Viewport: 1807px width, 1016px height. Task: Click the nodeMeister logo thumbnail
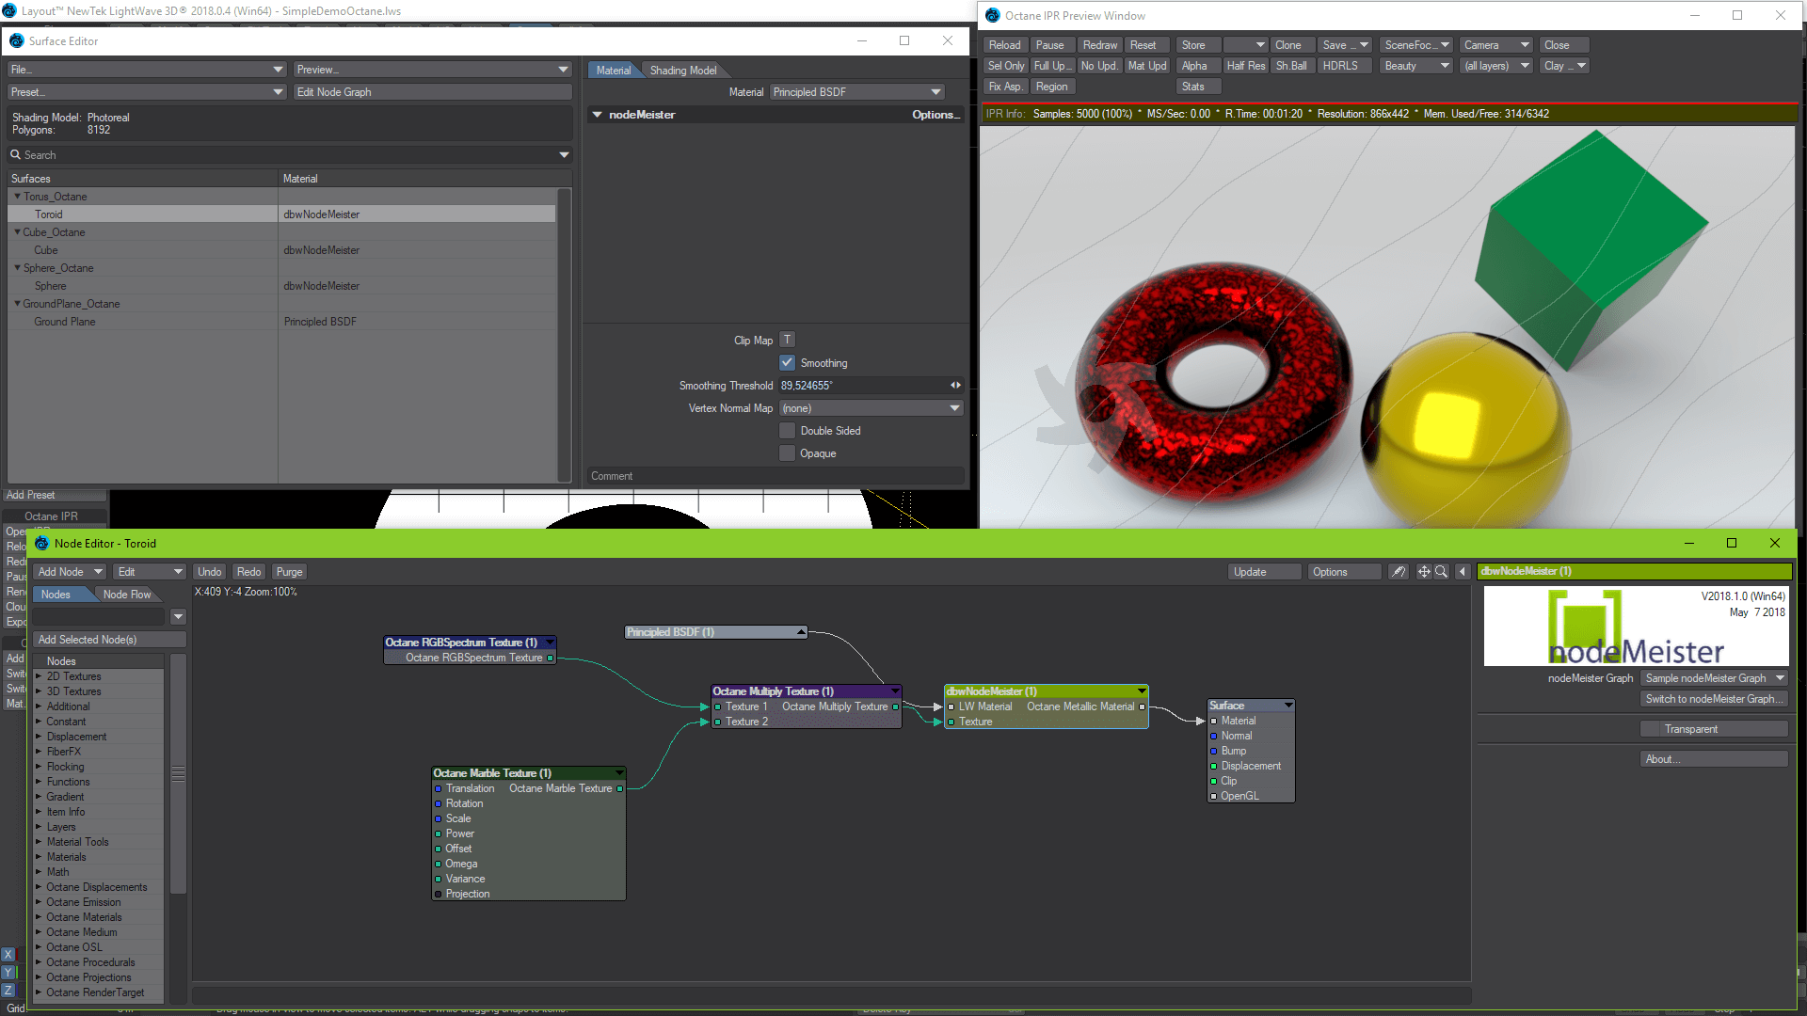(x=1636, y=627)
